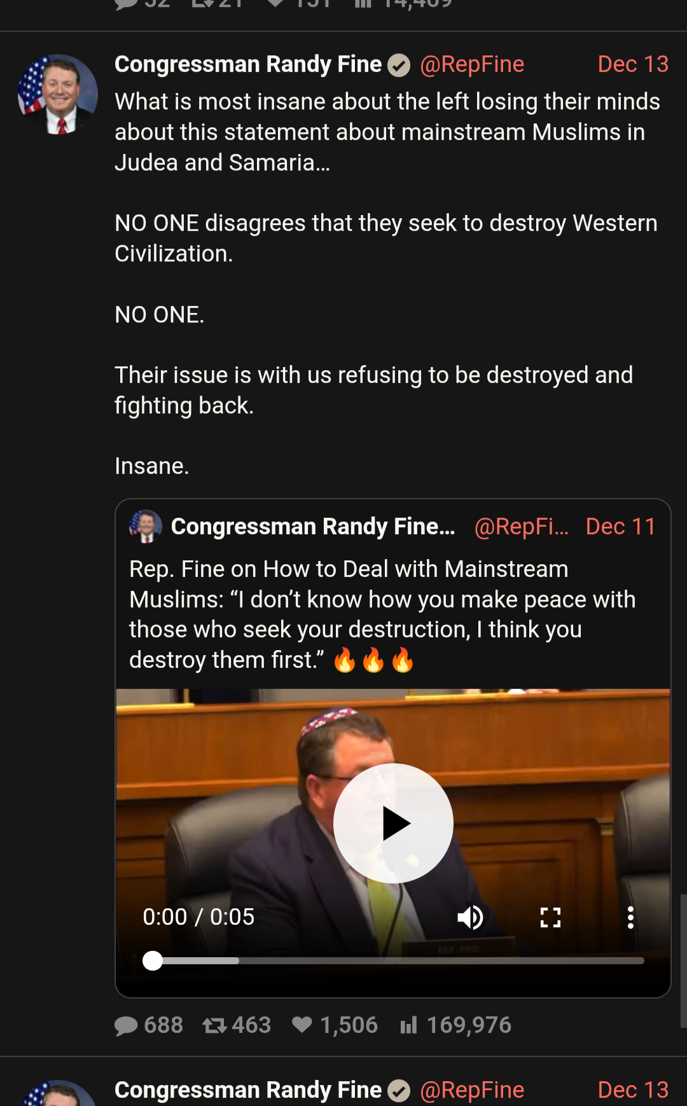The image size is (687, 1106).
Task: Play the embedded video
Action: click(393, 823)
